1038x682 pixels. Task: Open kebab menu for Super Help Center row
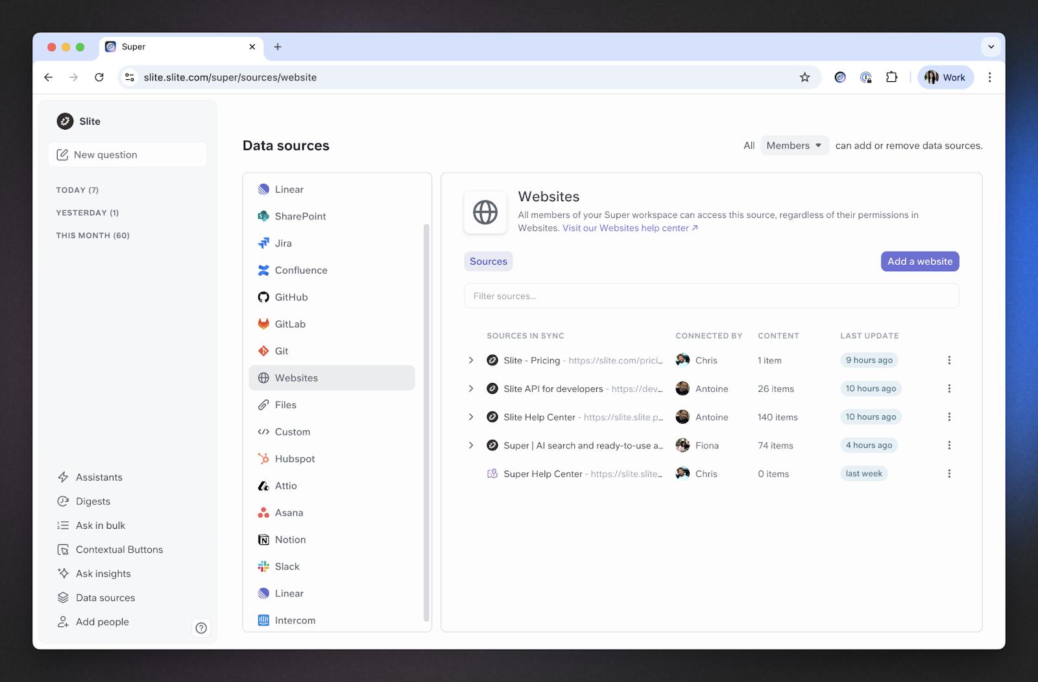[949, 474]
